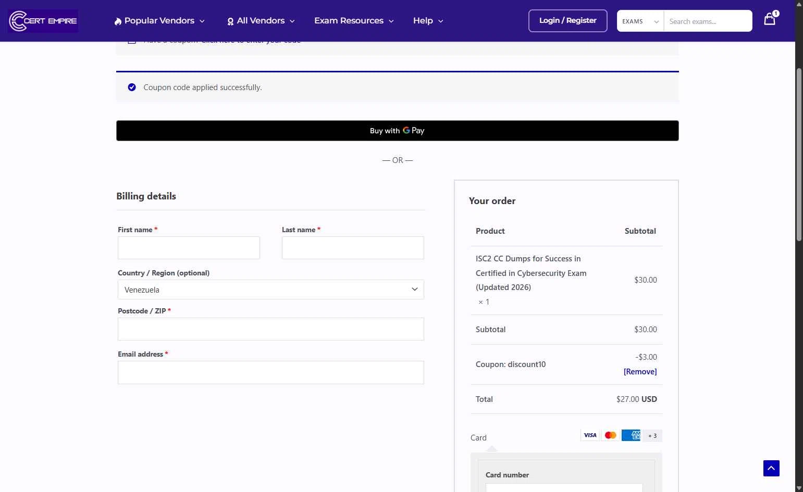The width and height of the screenshot is (803, 492).
Task: Click the $30.00 amount in the Subtotal row
Action: pos(646,330)
